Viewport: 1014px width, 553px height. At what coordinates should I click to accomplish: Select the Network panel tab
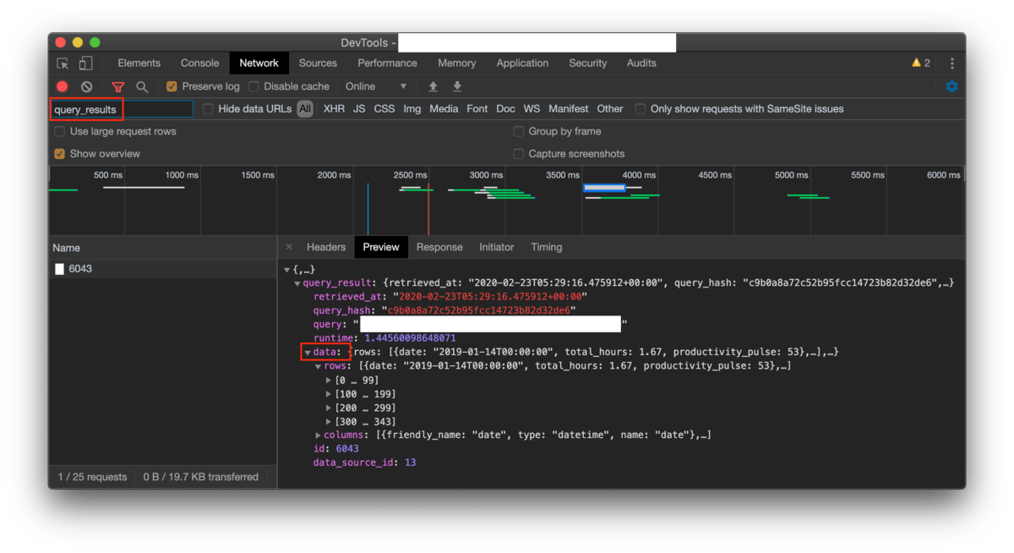click(x=259, y=63)
